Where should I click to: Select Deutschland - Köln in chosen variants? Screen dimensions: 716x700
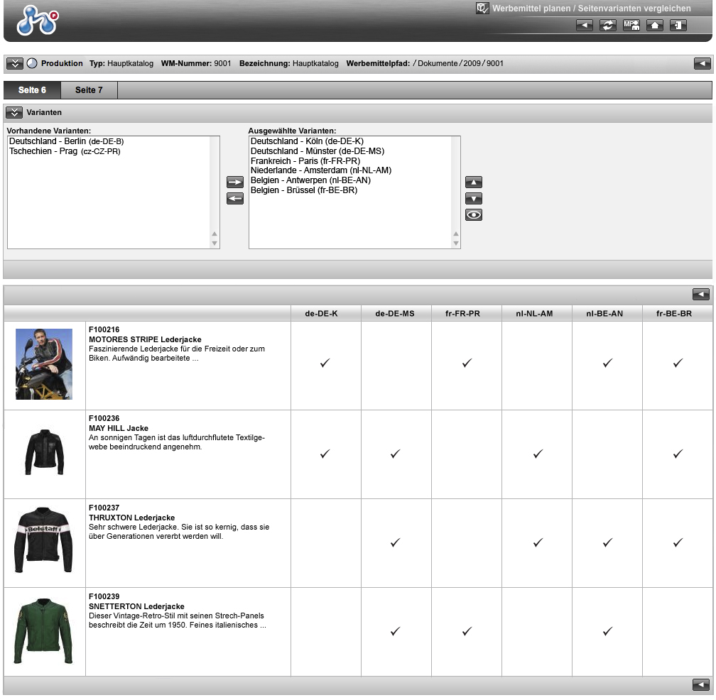[x=308, y=141]
